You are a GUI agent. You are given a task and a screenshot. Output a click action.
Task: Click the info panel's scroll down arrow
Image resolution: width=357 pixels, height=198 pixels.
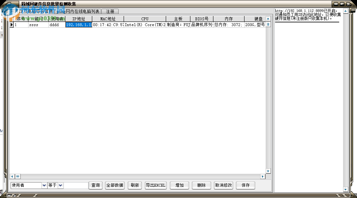[346, 189]
